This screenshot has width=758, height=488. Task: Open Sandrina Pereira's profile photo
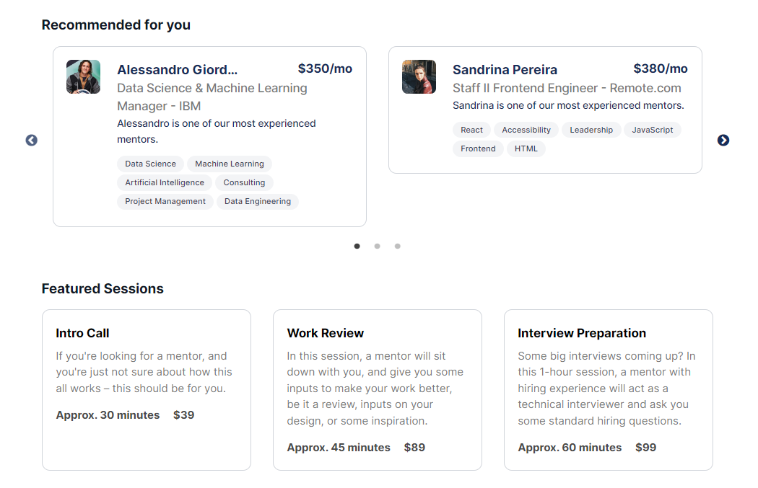419,76
